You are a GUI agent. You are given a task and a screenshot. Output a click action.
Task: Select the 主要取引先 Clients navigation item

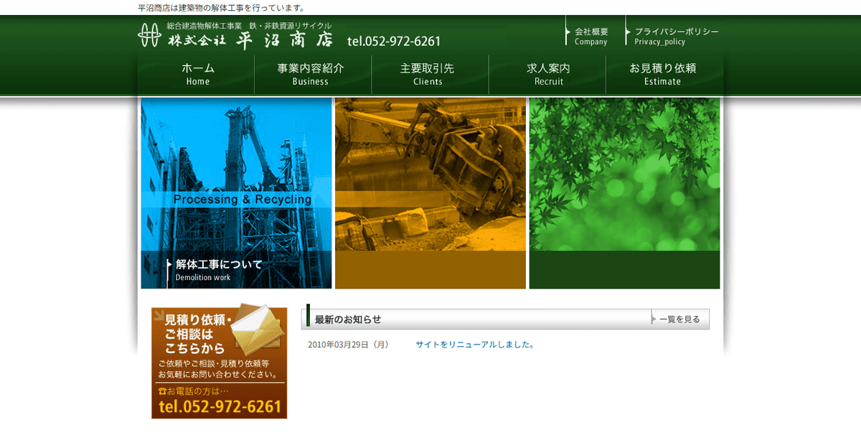coord(430,74)
